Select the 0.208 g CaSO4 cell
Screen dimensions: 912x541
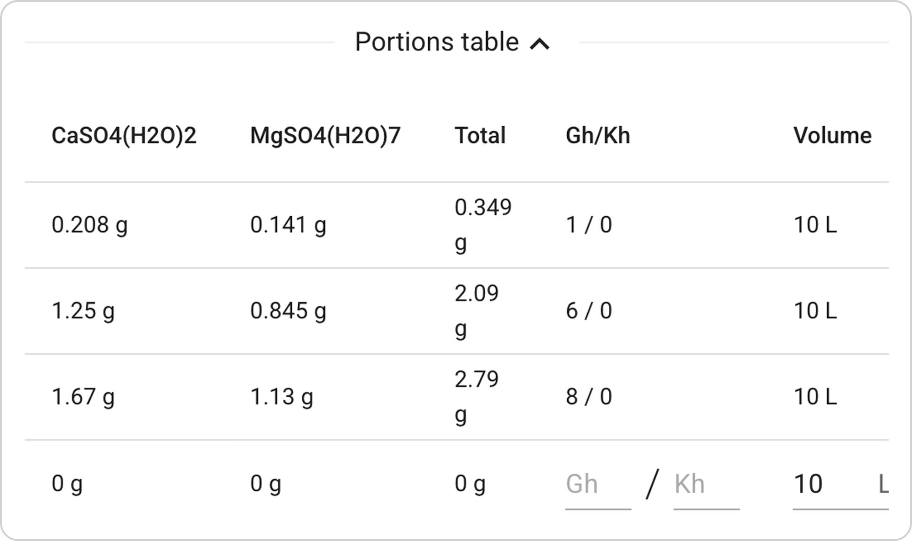89,225
